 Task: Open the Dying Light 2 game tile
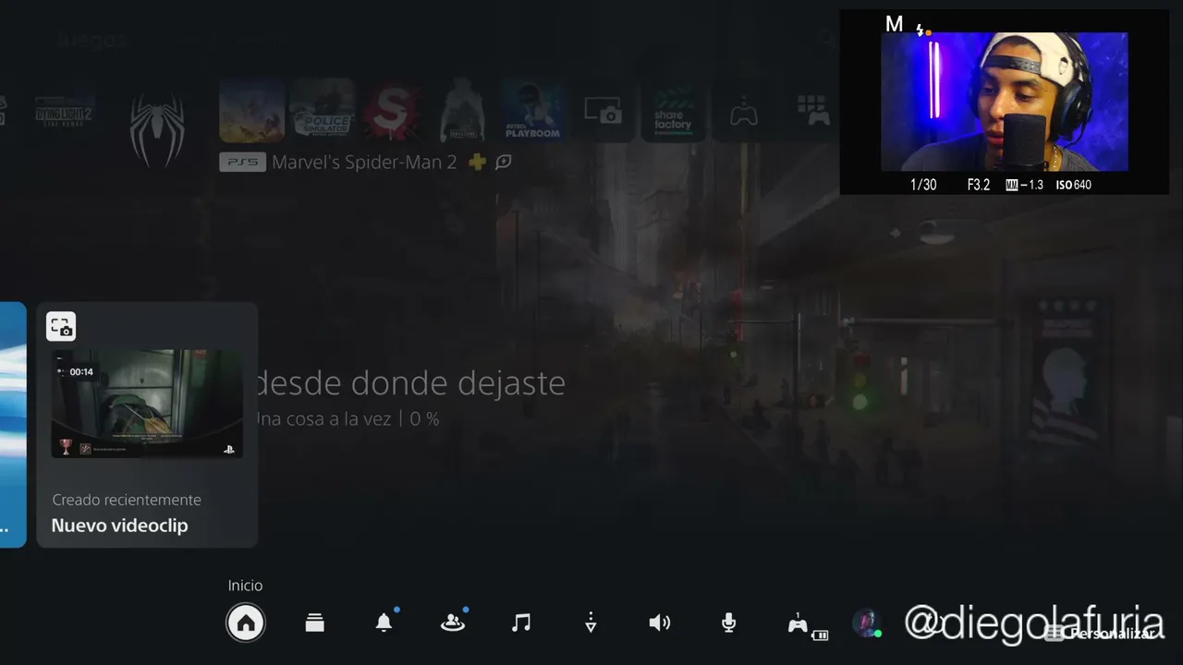[x=65, y=113]
